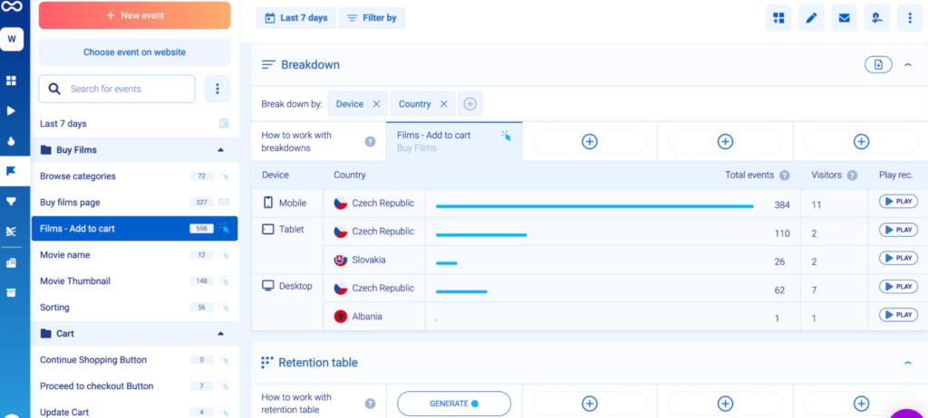928x418 pixels.
Task: Click the Search for events field
Action: tap(117, 89)
